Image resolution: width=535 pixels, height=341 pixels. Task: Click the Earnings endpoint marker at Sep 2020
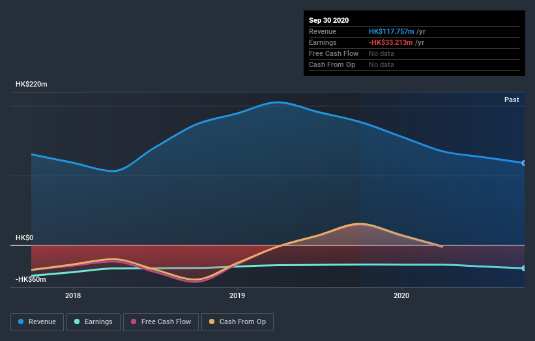coord(523,268)
